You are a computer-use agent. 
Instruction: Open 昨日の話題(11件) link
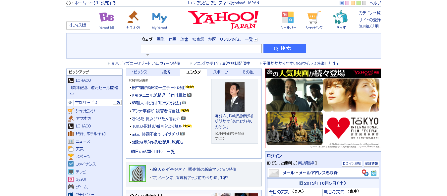pos(147,152)
